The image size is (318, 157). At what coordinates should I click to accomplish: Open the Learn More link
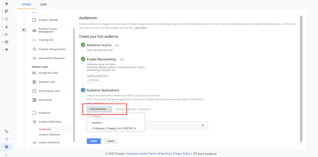(x=141, y=28)
